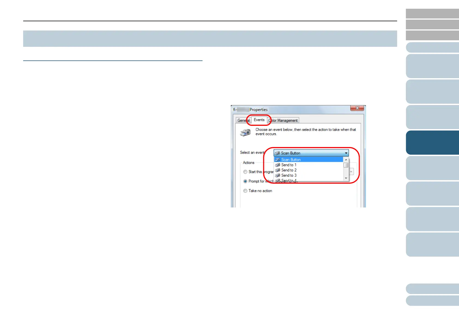
Task: Select the Events tab
Action: point(259,120)
